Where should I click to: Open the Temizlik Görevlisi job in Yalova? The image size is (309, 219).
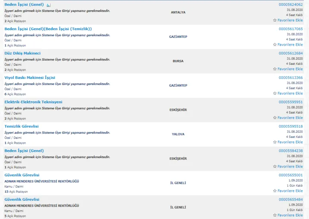[22, 126]
